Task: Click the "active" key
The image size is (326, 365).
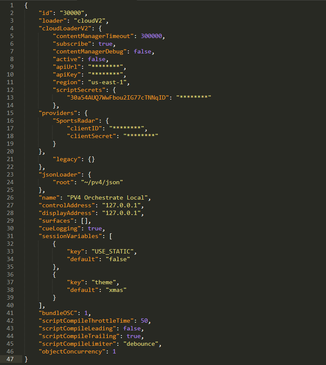Action: coord(67,59)
